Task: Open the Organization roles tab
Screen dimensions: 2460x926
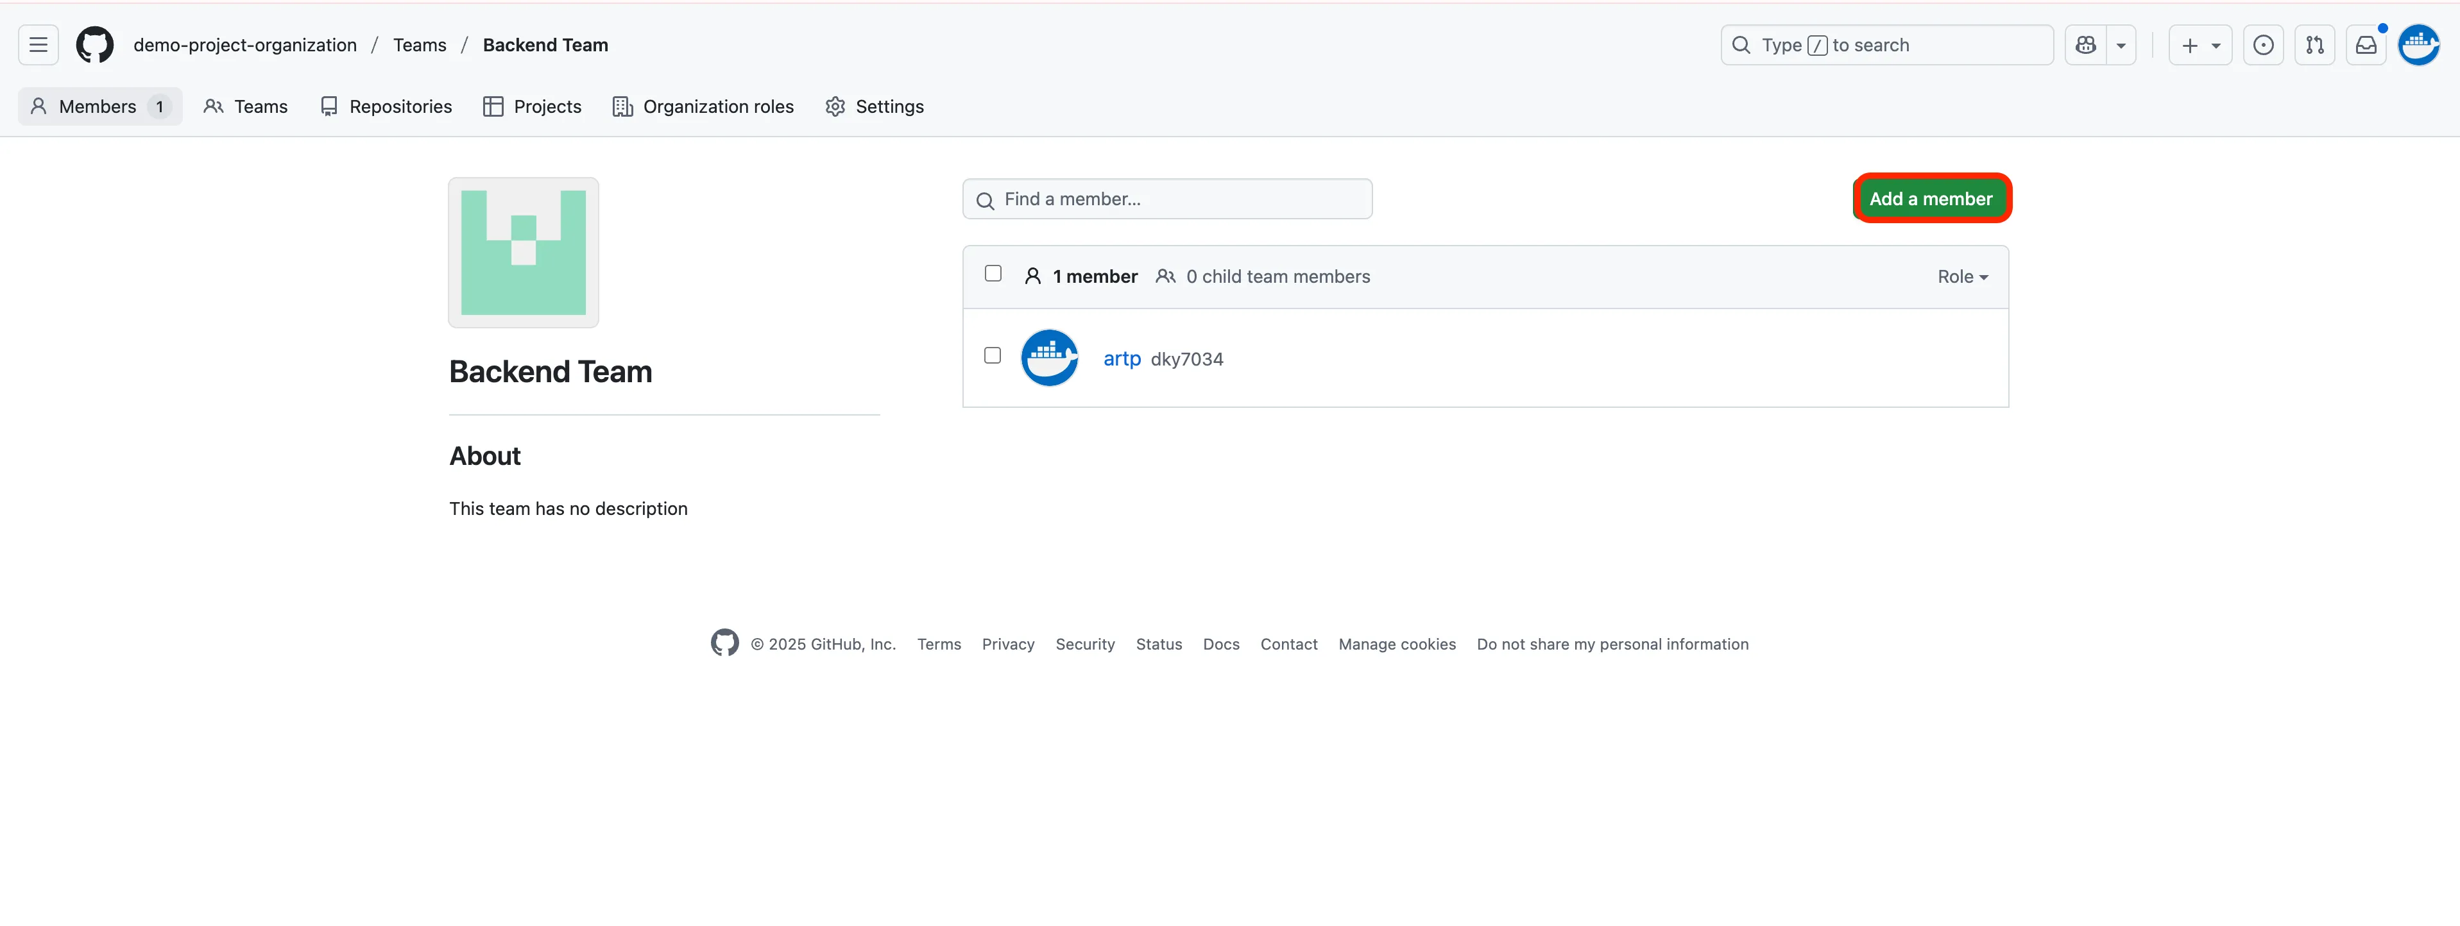Action: 703,107
